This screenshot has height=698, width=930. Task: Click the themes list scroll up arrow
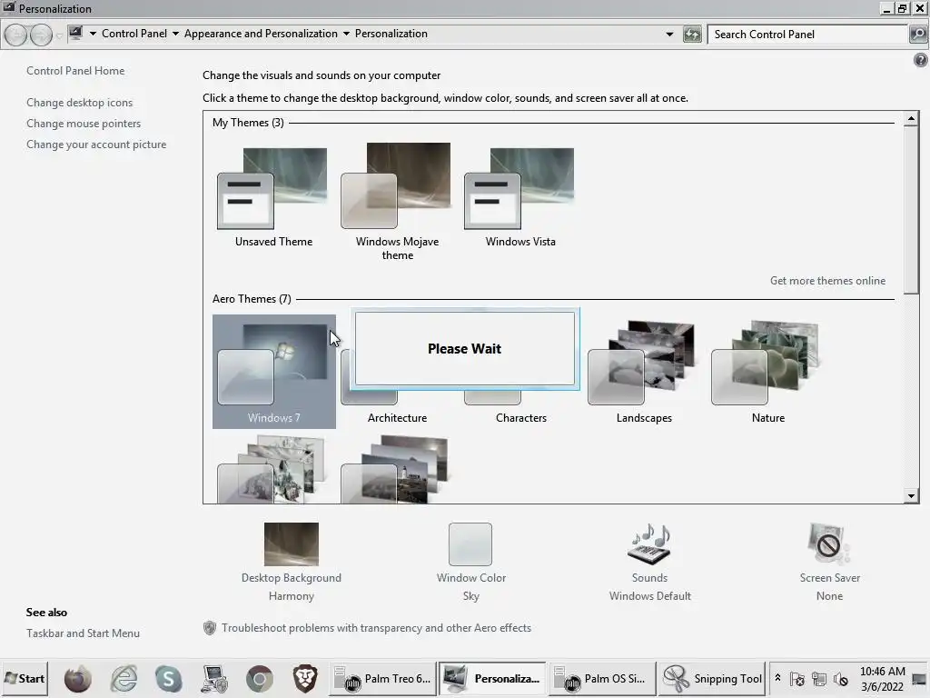pyautogui.click(x=911, y=119)
